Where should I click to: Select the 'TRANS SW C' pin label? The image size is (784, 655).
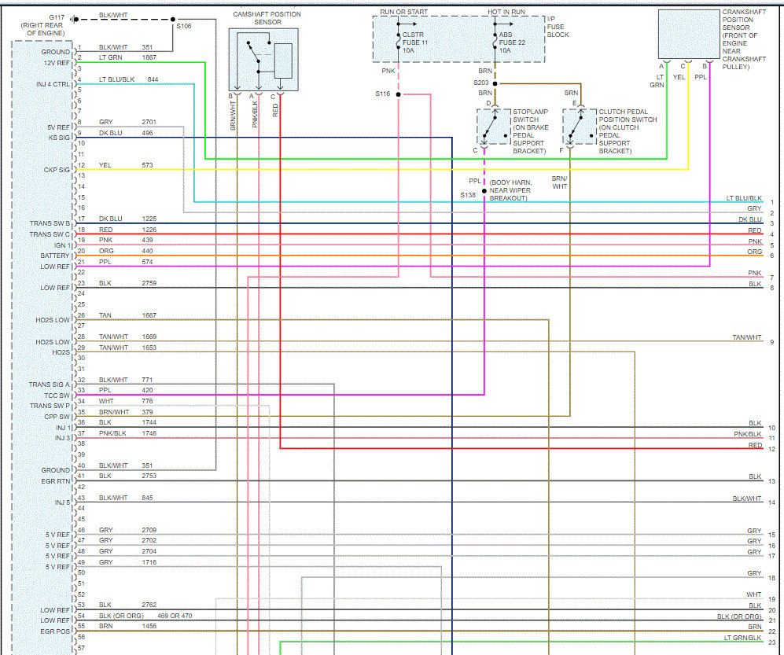pos(50,234)
